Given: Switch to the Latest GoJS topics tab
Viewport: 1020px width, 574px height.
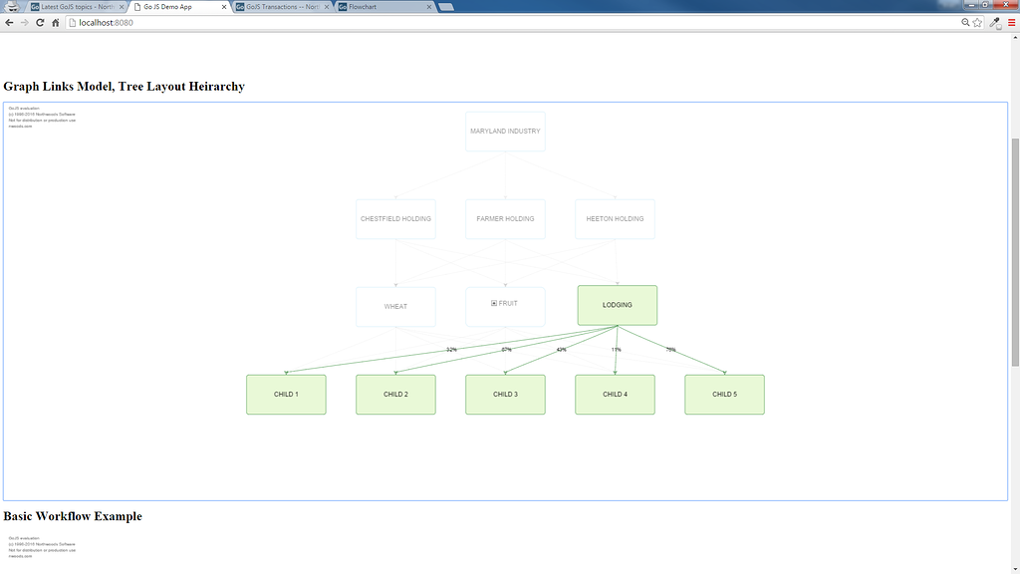Looking at the screenshot, I should [x=76, y=7].
